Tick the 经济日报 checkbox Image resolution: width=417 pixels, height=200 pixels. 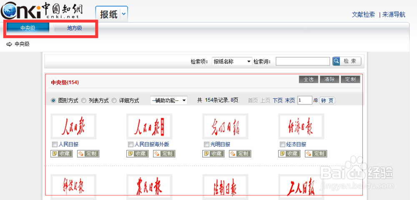(x=282, y=145)
